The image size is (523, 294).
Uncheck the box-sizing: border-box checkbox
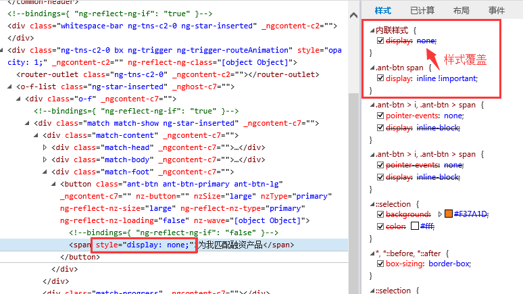(x=380, y=264)
